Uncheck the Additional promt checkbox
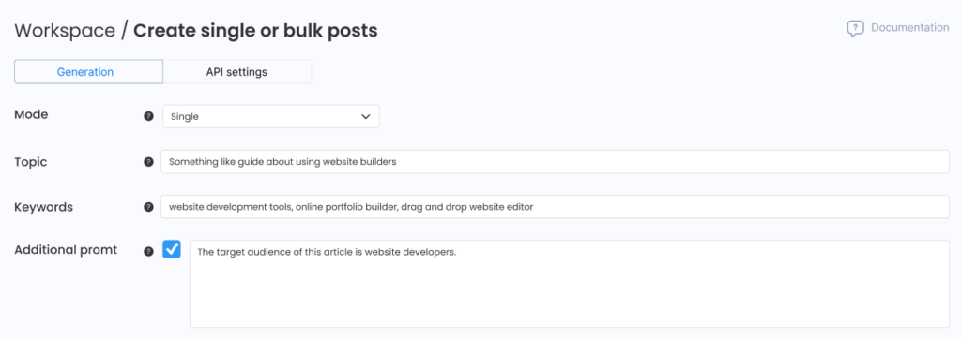This screenshot has width=961, height=339. [172, 249]
